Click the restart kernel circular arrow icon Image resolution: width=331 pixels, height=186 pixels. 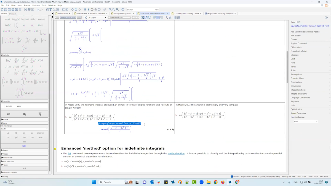click(99, 10)
